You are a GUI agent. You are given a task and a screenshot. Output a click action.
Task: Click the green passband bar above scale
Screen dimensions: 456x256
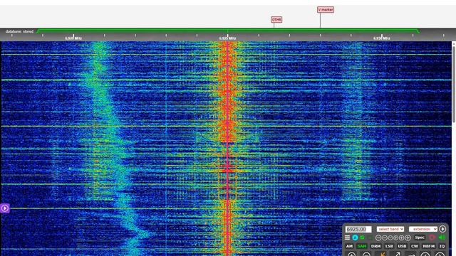point(227,30)
